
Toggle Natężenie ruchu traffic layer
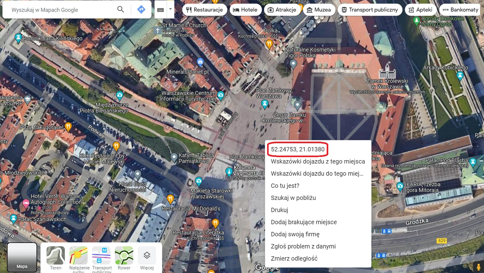(78, 255)
